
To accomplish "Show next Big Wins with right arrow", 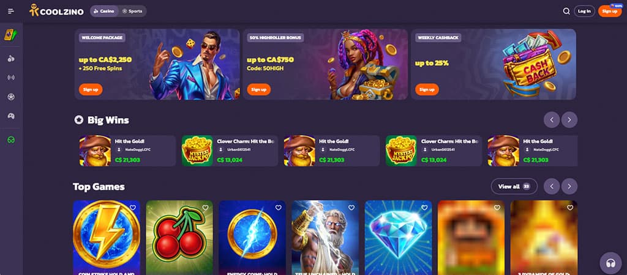I will [569, 120].
